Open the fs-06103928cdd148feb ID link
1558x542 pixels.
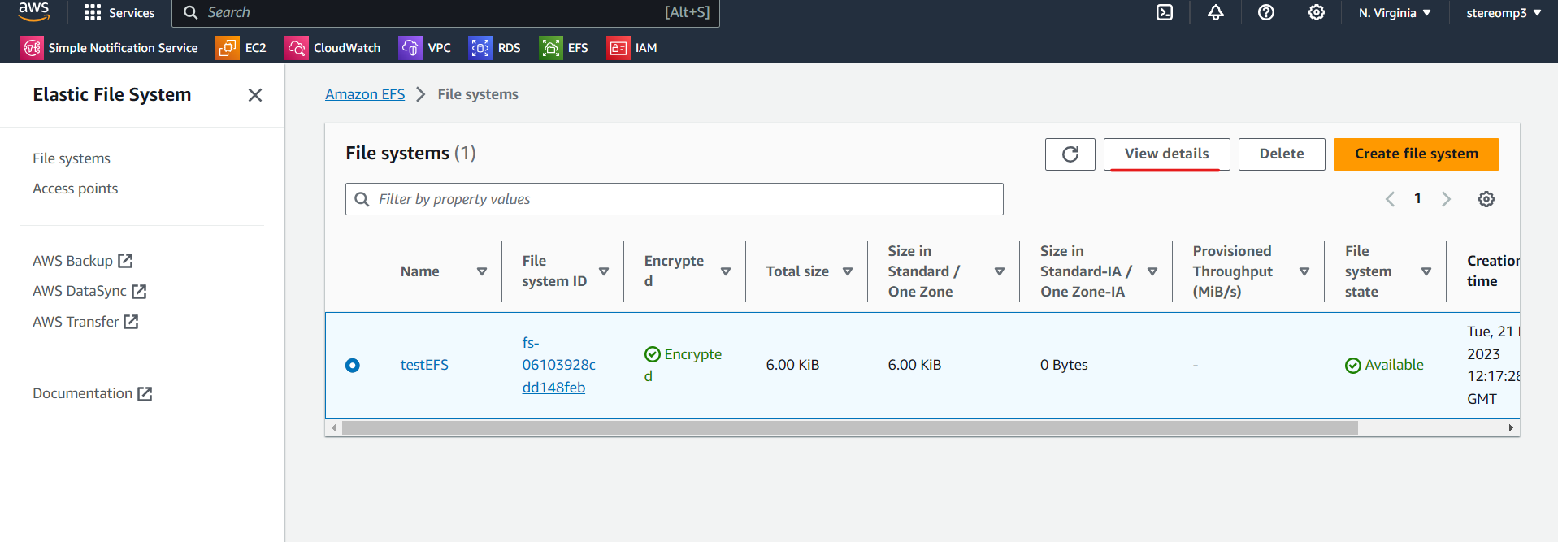pos(558,366)
